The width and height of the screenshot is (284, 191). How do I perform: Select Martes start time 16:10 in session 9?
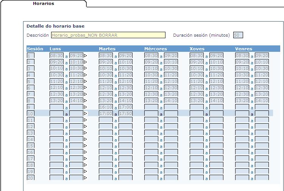coord(106,107)
